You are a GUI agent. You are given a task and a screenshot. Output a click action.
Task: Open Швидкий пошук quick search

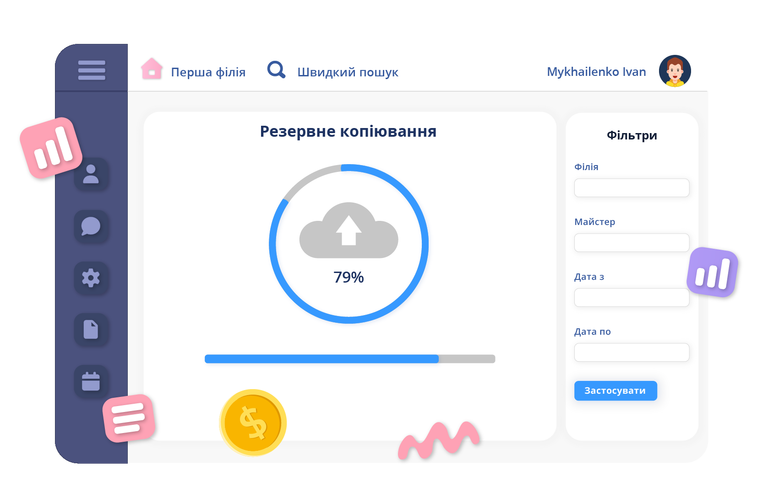[x=348, y=72]
